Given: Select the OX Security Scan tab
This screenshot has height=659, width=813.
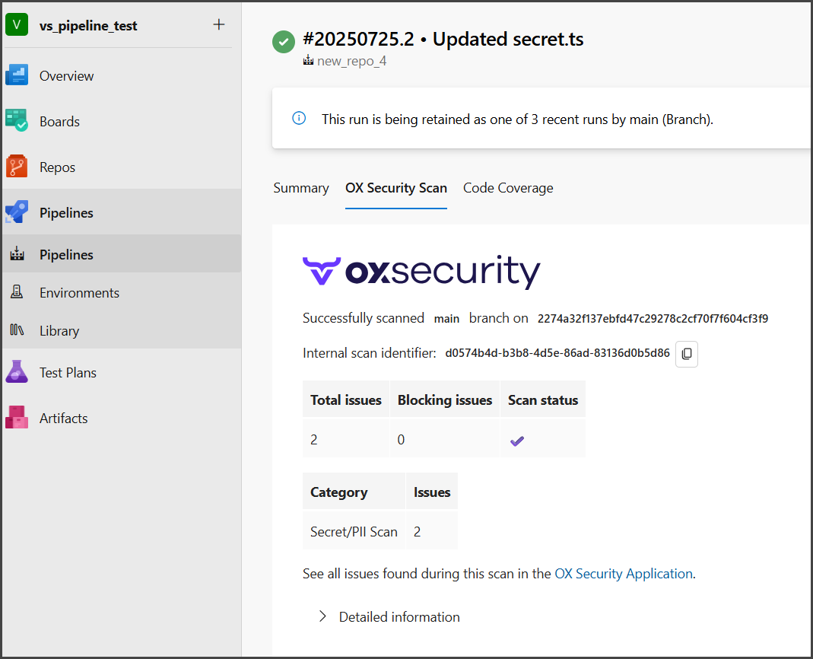Looking at the screenshot, I should coord(395,188).
